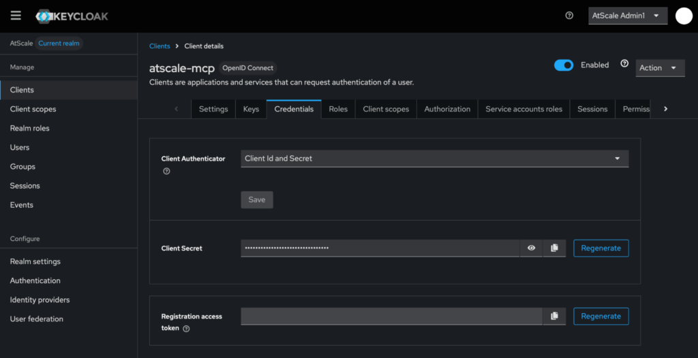Image resolution: width=698 pixels, height=358 pixels.
Task: Go to Realm roles in sidebar
Action: pos(69,128)
